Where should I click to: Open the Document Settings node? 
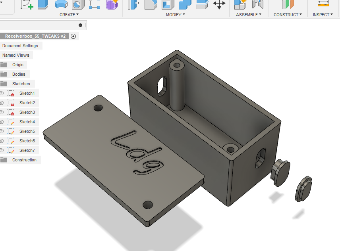(x=20, y=46)
